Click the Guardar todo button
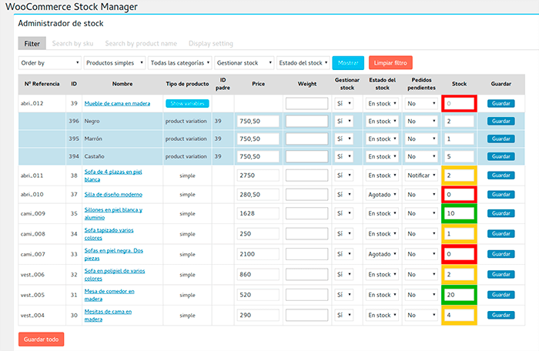This screenshot has height=351, width=539. [42, 339]
